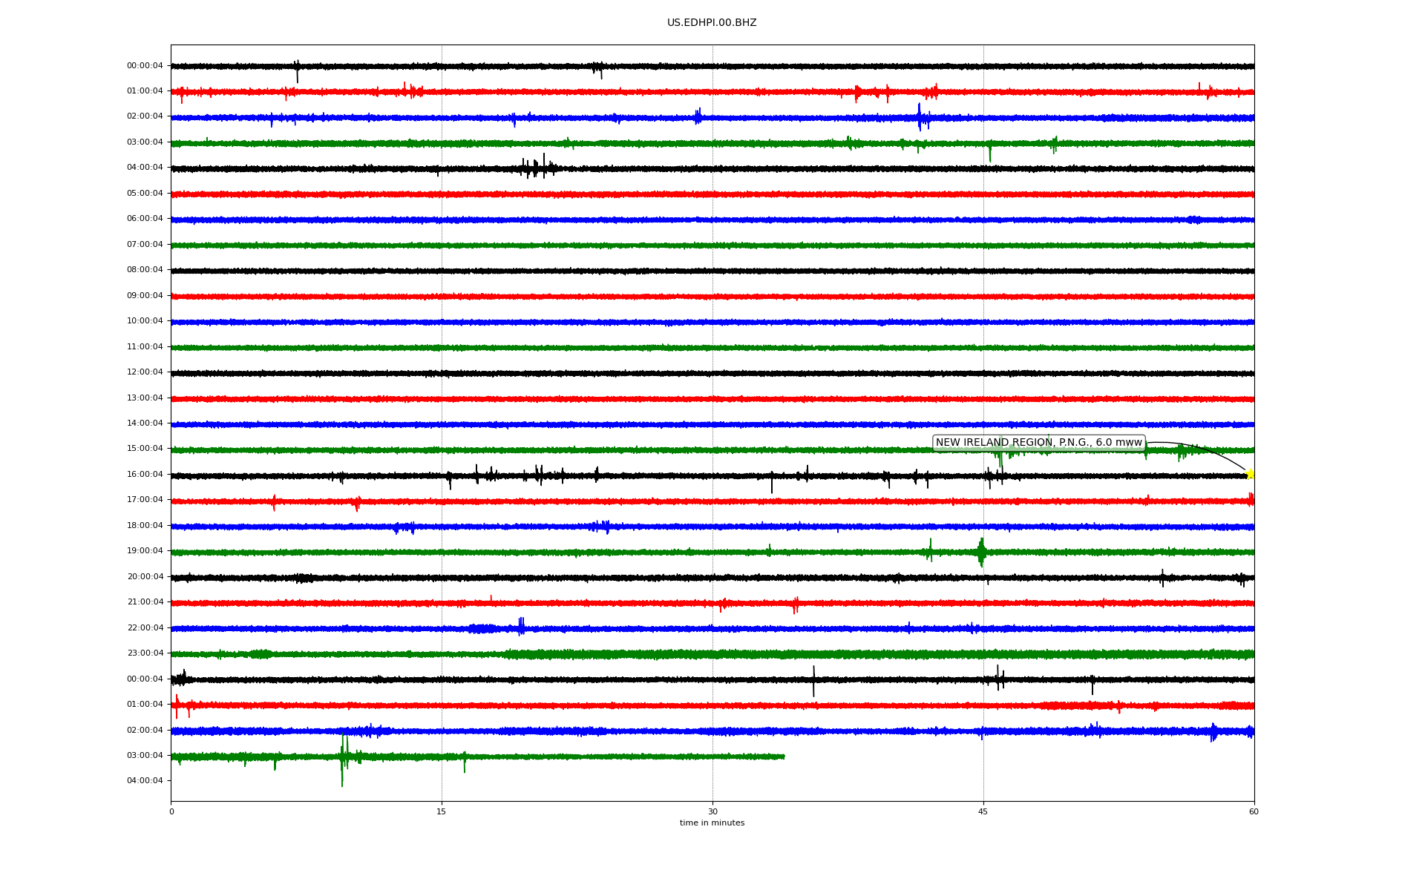Click the x-axis tick label 0
This screenshot has height=890, width=1425.
click(x=171, y=811)
